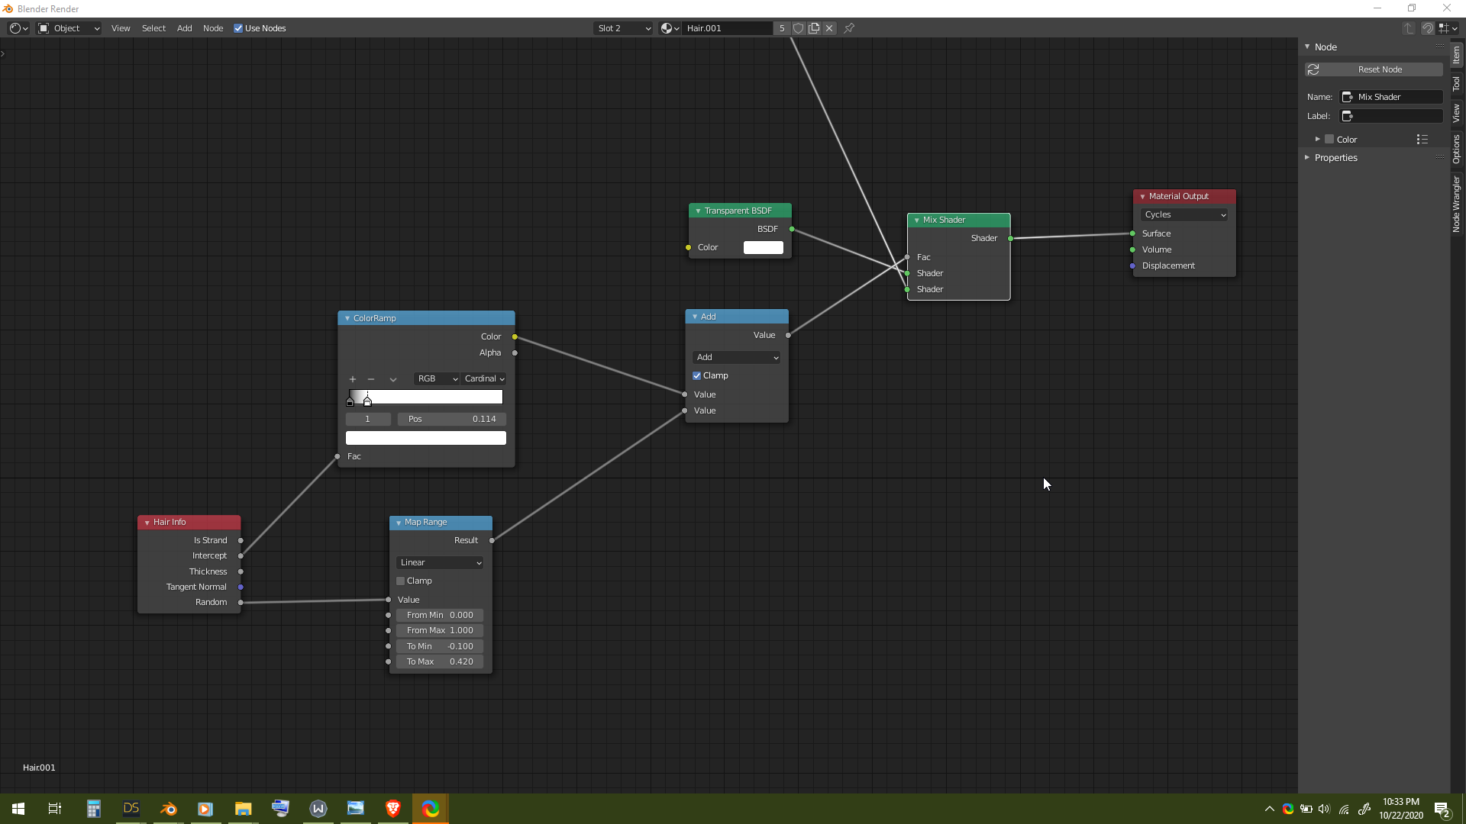
Task: Open the Blender app in the taskbar
Action: (x=168, y=809)
